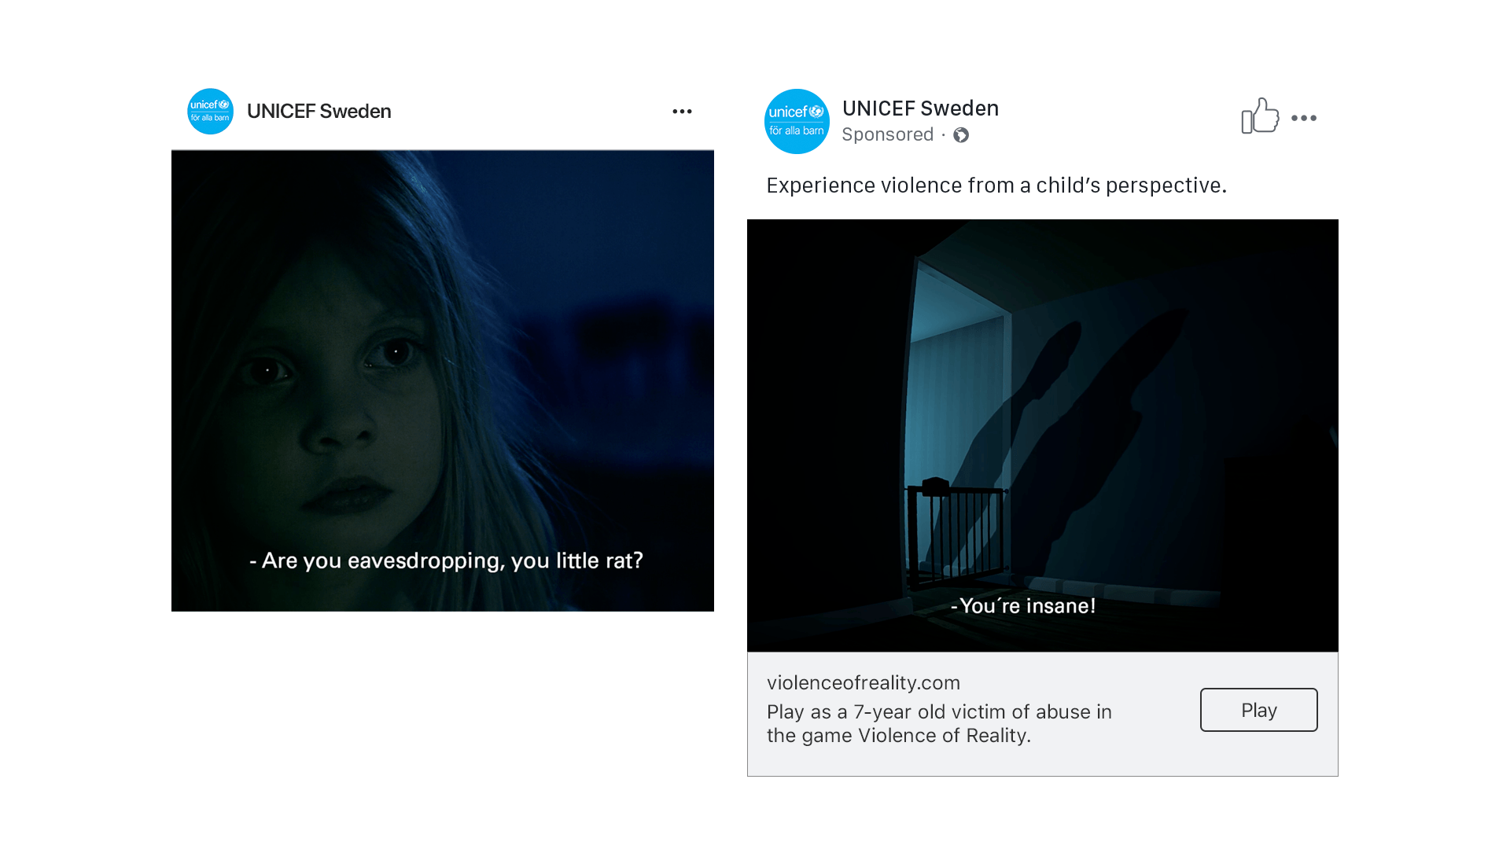Image resolution: width=1510 pixels, height=849 pixels.
Task: Click the globe public visibility icon
Action: point(961,135)
